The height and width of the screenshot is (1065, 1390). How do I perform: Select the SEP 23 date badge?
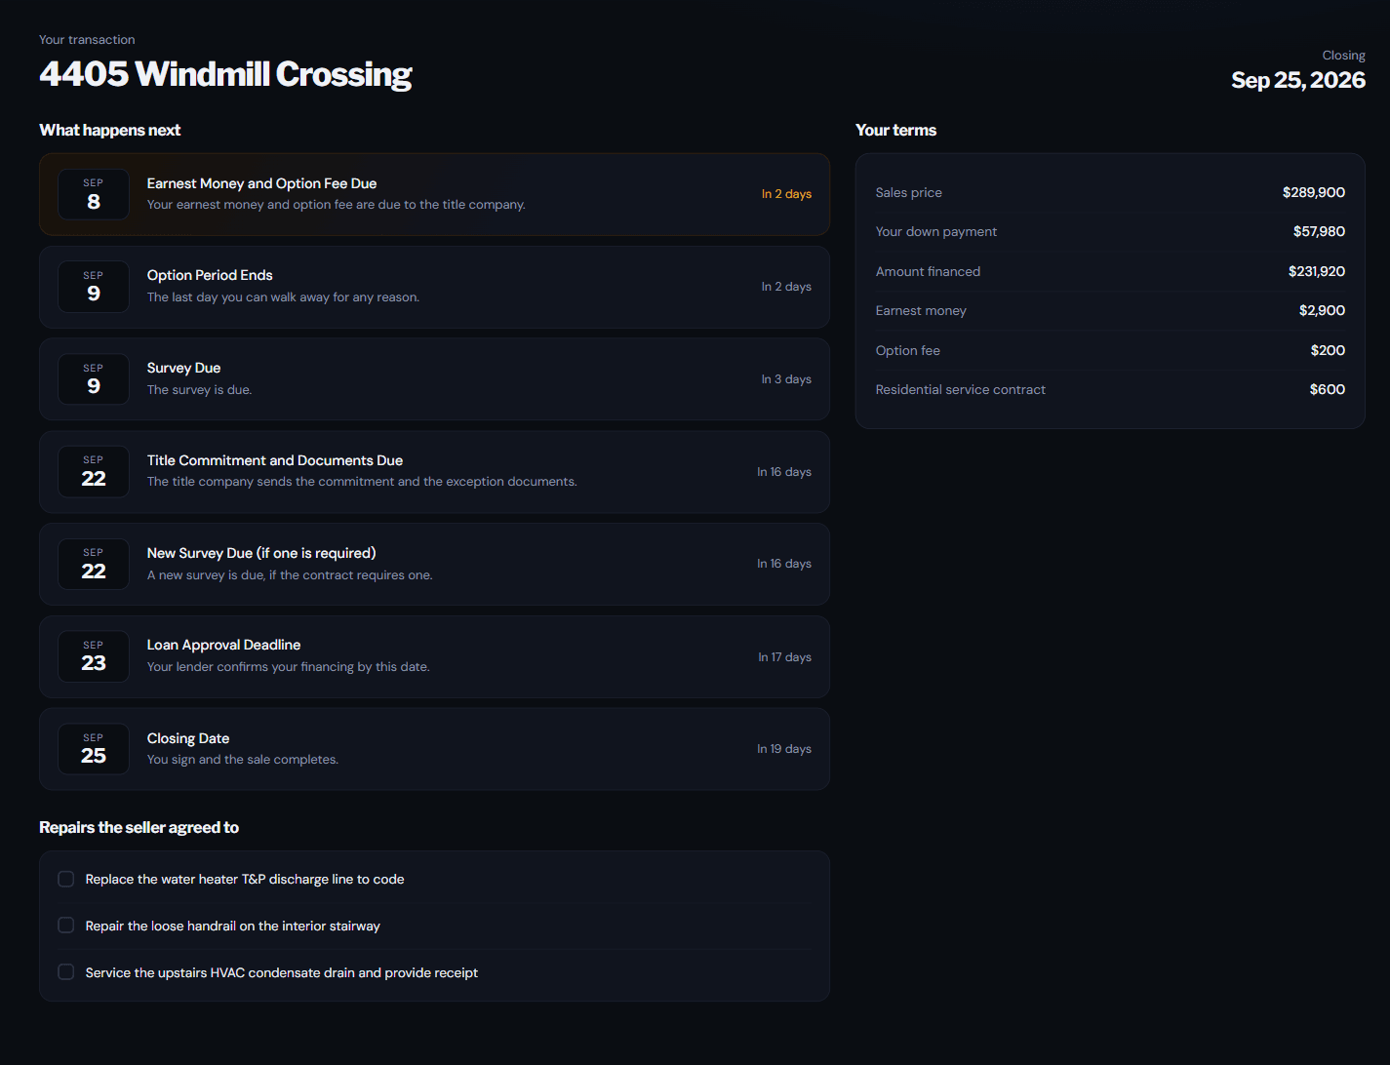94,656
